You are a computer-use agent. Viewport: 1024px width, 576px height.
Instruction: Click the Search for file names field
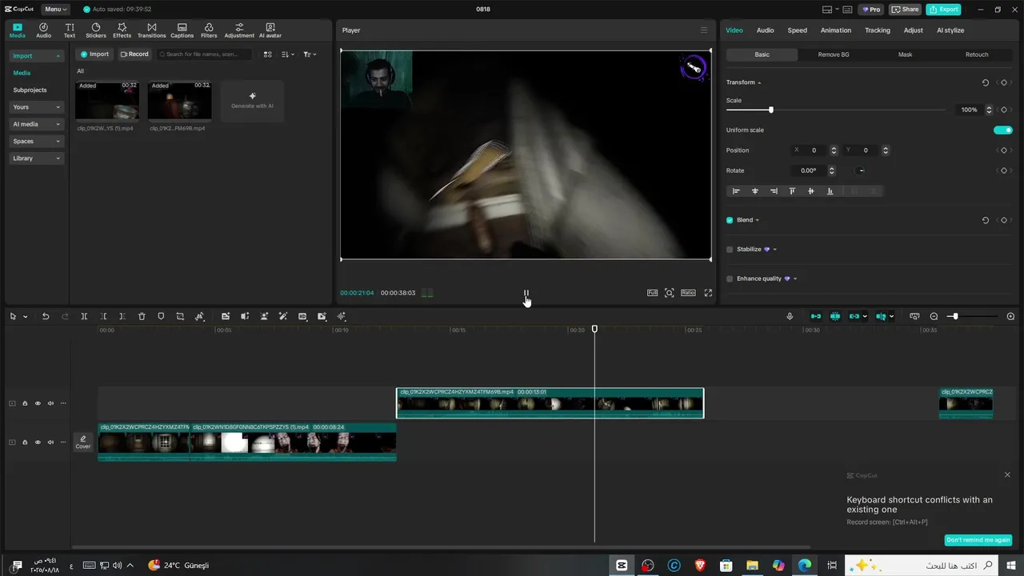click(x=204, y=54)
